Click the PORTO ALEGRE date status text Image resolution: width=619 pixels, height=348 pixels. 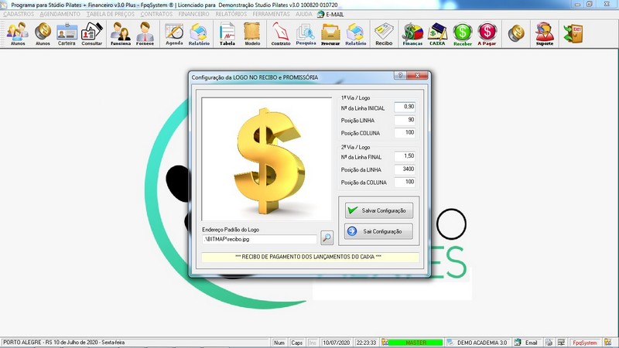64,343
